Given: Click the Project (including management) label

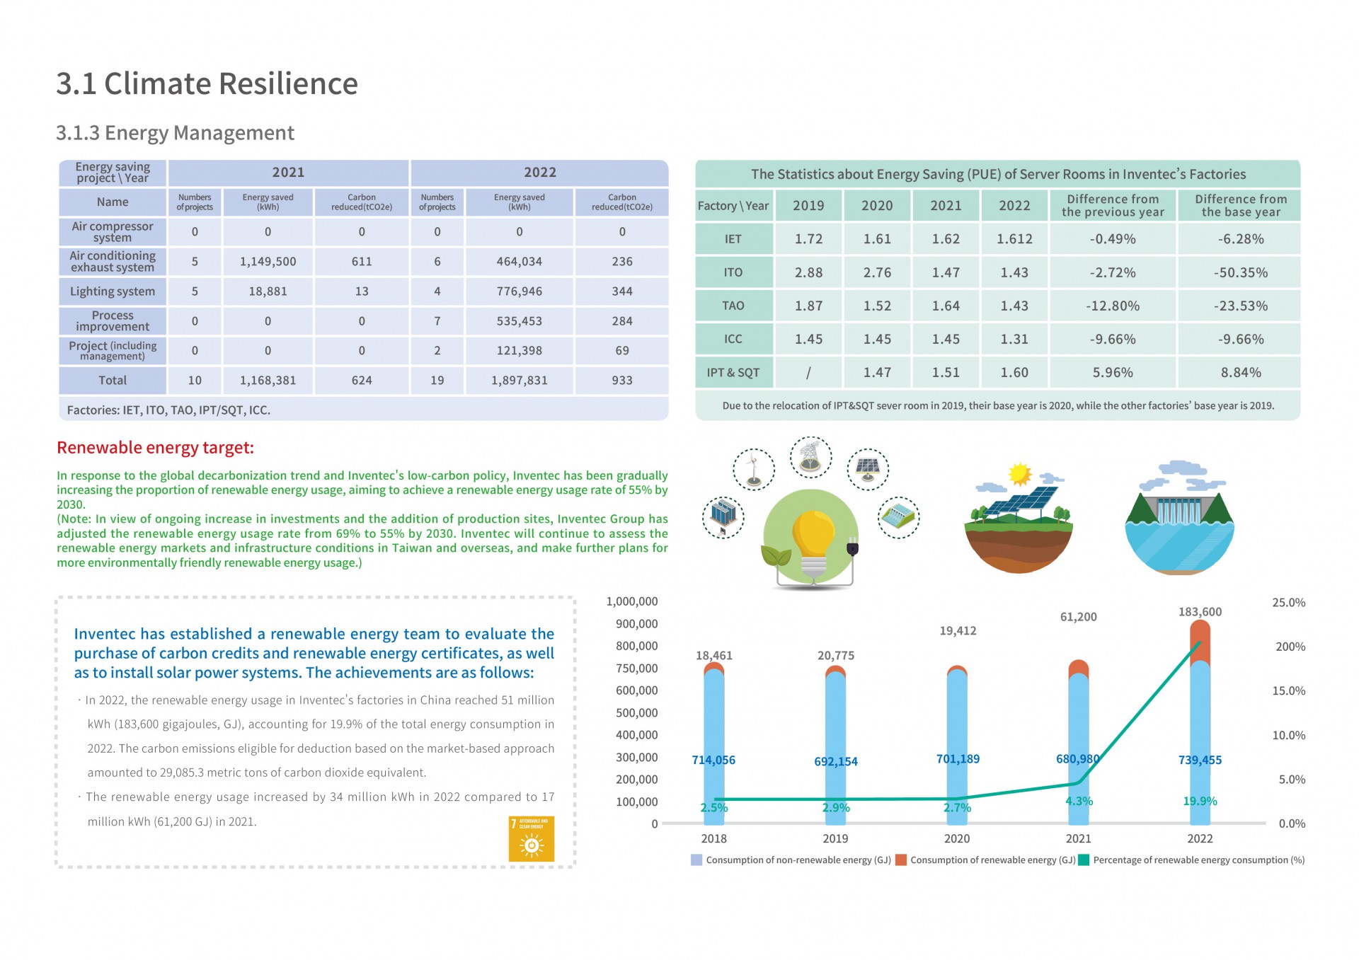Looking at the screenshot, I should [x=113, y=351].
